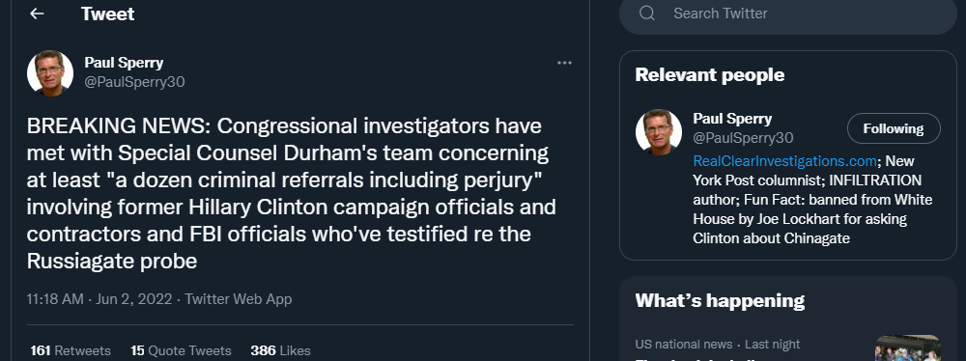The image size is (966, 361).
Task: Click Paul Sperry's avatar in Relevant people
Action: pos(659,132)
